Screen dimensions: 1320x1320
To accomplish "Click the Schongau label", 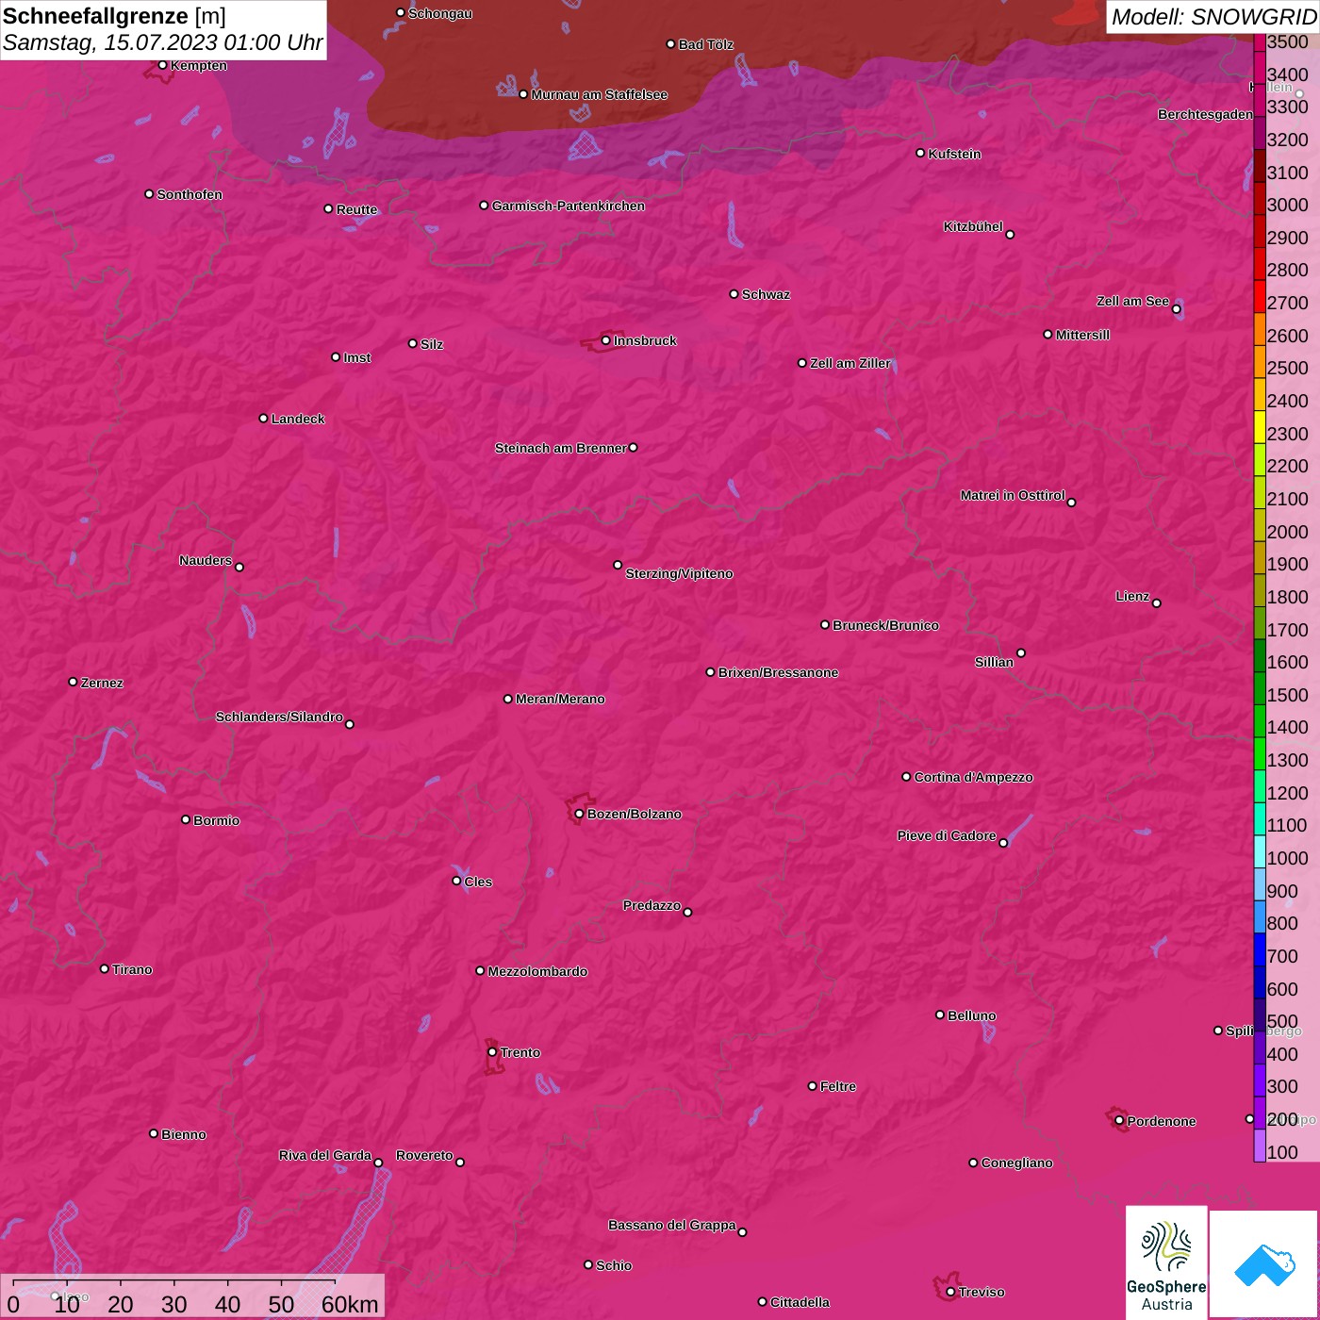I will (440, 13).
